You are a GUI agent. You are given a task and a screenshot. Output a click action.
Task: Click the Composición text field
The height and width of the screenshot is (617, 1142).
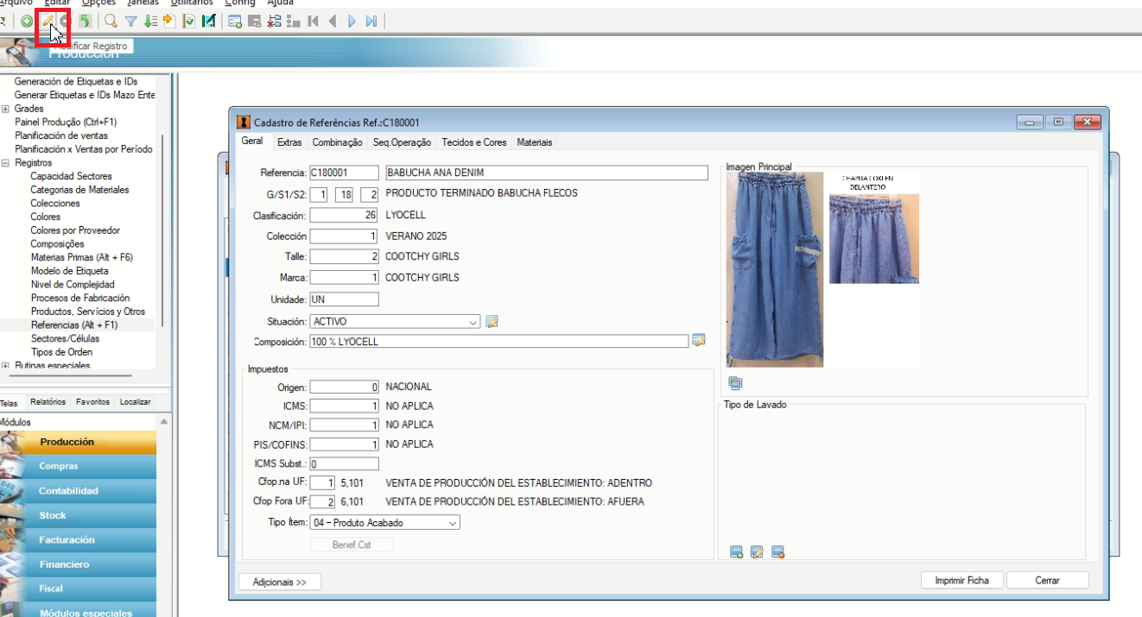498,342
